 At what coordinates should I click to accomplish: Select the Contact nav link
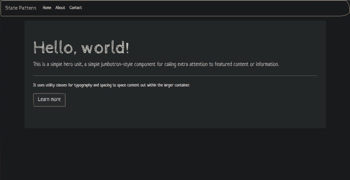pos(76,8)
